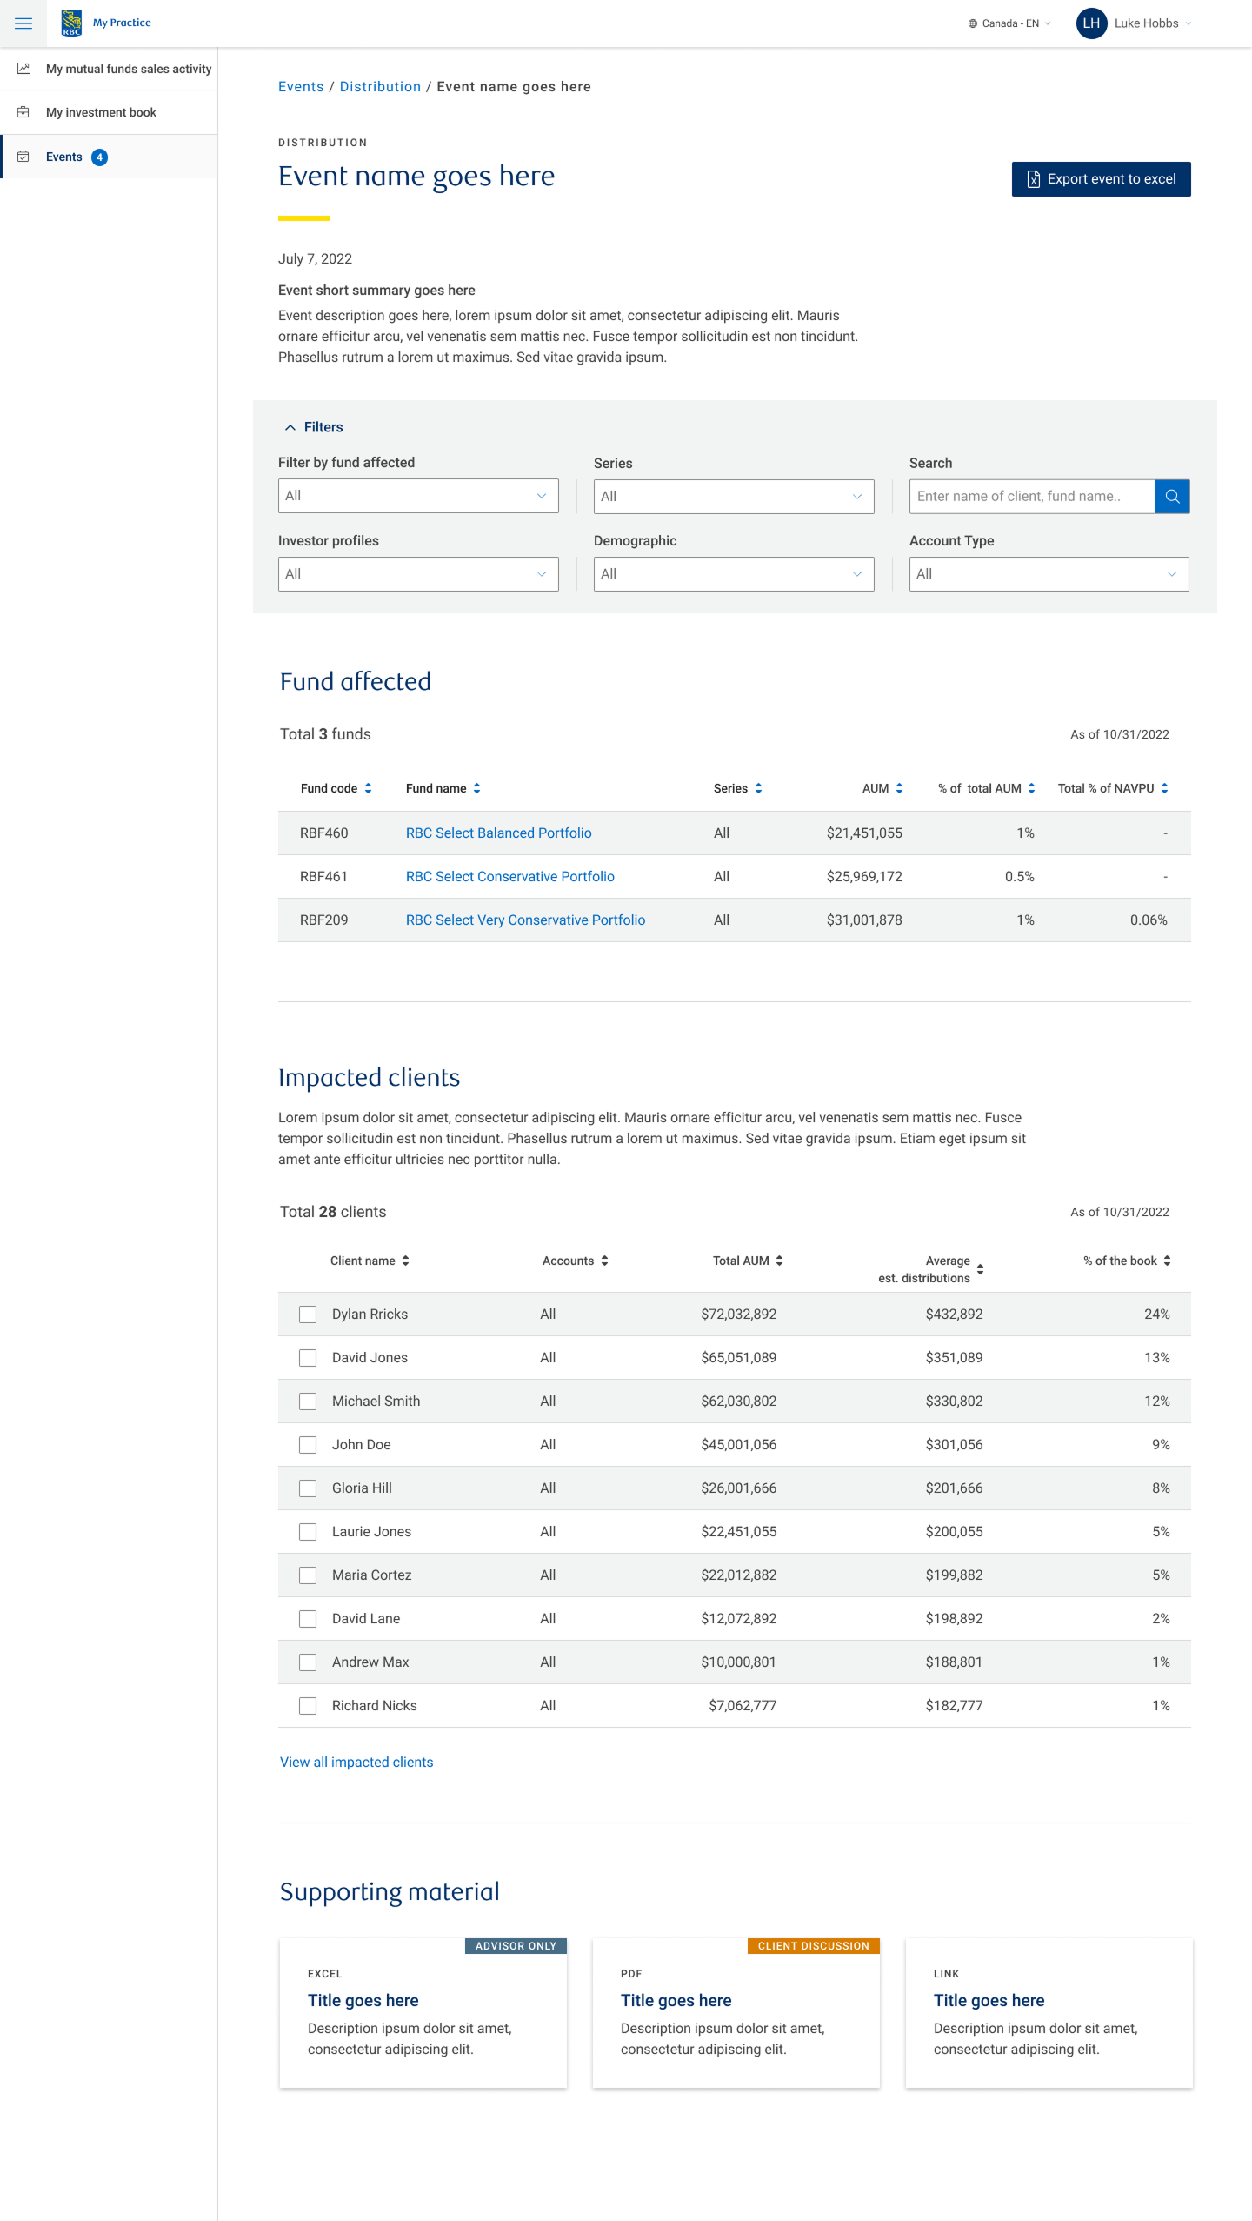Open Events in the sidebar
The width and height of the screenshot is (1252, 2221).
coord(109,157)
